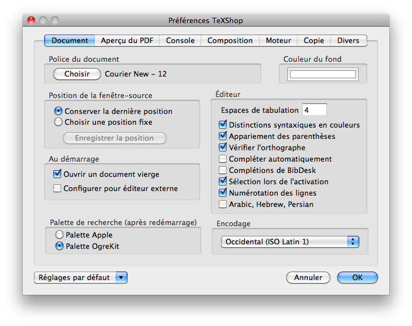Open the Réglages par défaut popup
Viewport: 412px width, 326px height.
tap(80, 278)
